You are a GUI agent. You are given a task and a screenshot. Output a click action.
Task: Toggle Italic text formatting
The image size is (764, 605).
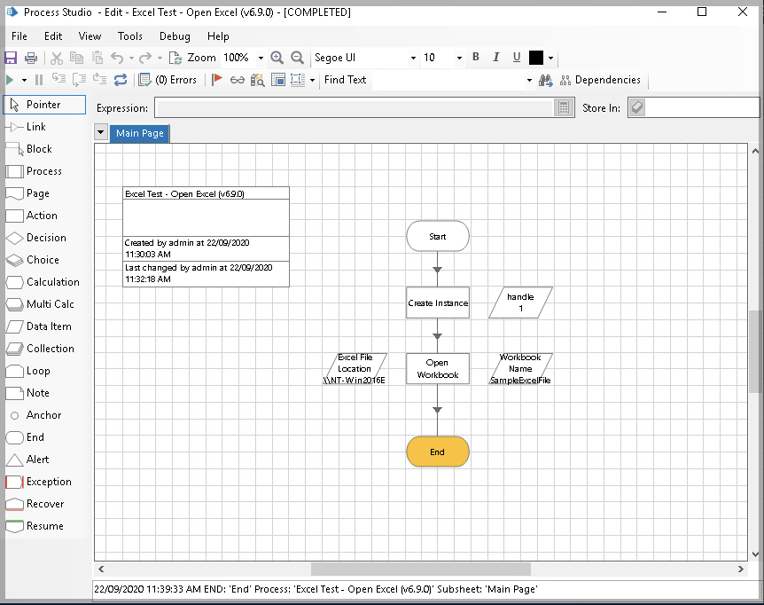[496, 58]
